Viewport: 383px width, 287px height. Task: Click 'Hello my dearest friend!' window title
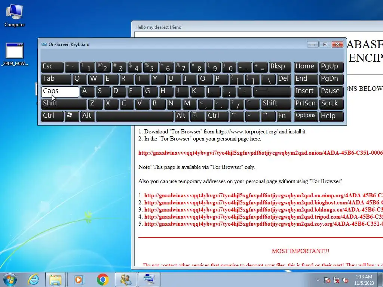tap(159, 27)
